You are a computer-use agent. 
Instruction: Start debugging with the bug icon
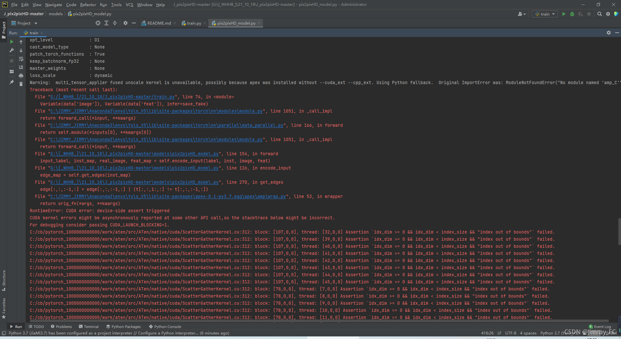573,14
